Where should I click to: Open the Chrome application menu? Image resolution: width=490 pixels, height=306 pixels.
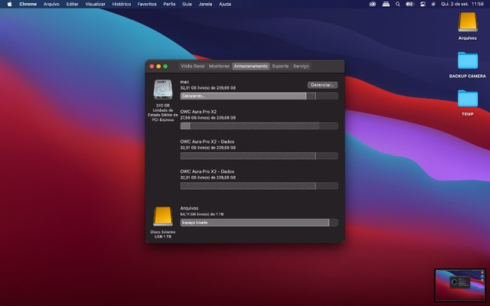tap(28, 4)
